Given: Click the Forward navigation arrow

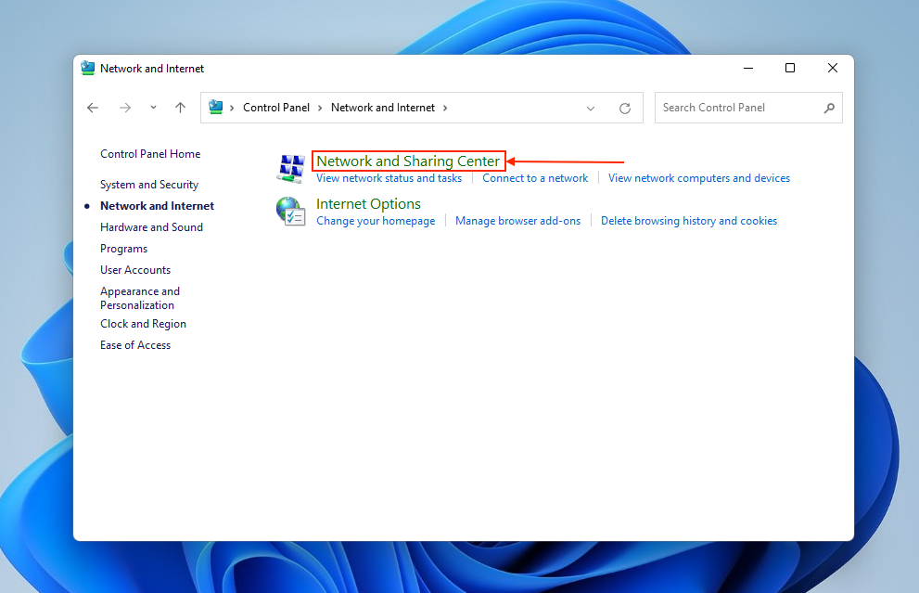Looking at the screenshot, I should click(125, 108).
